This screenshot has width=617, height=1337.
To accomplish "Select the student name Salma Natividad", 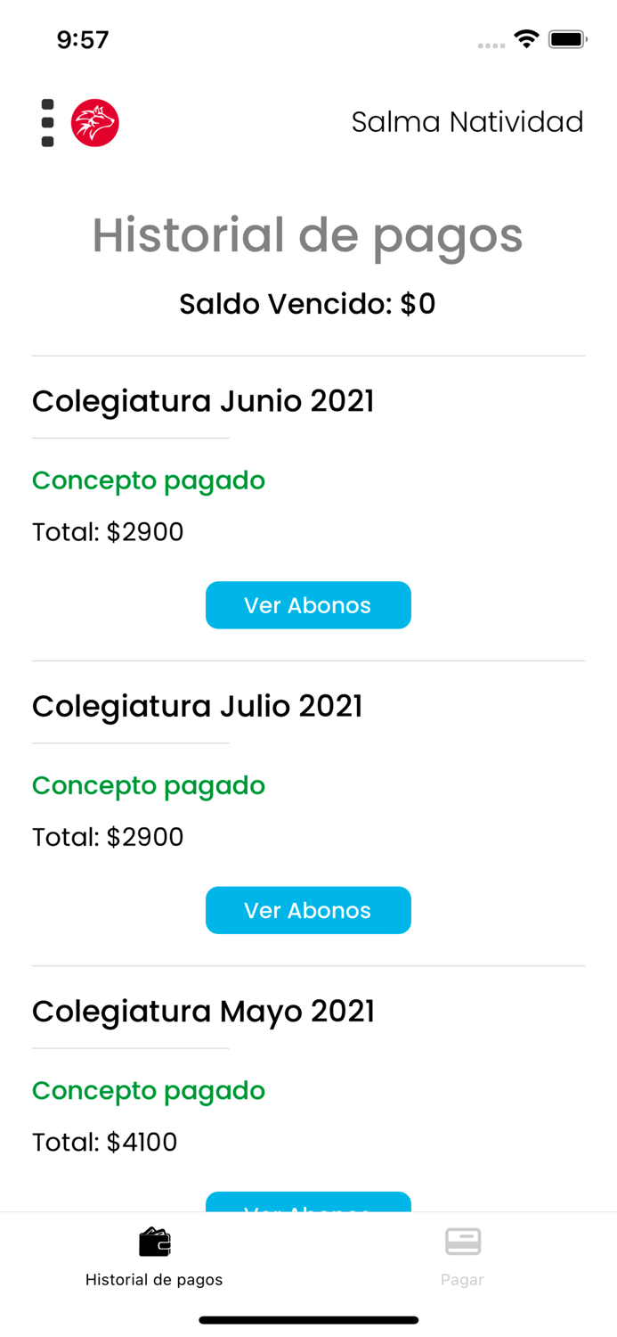I will click(x=467, y=122).
